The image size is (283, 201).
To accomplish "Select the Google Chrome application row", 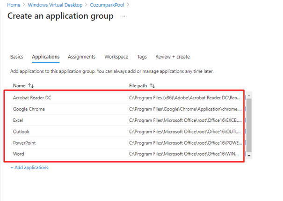I will point(126,109).
